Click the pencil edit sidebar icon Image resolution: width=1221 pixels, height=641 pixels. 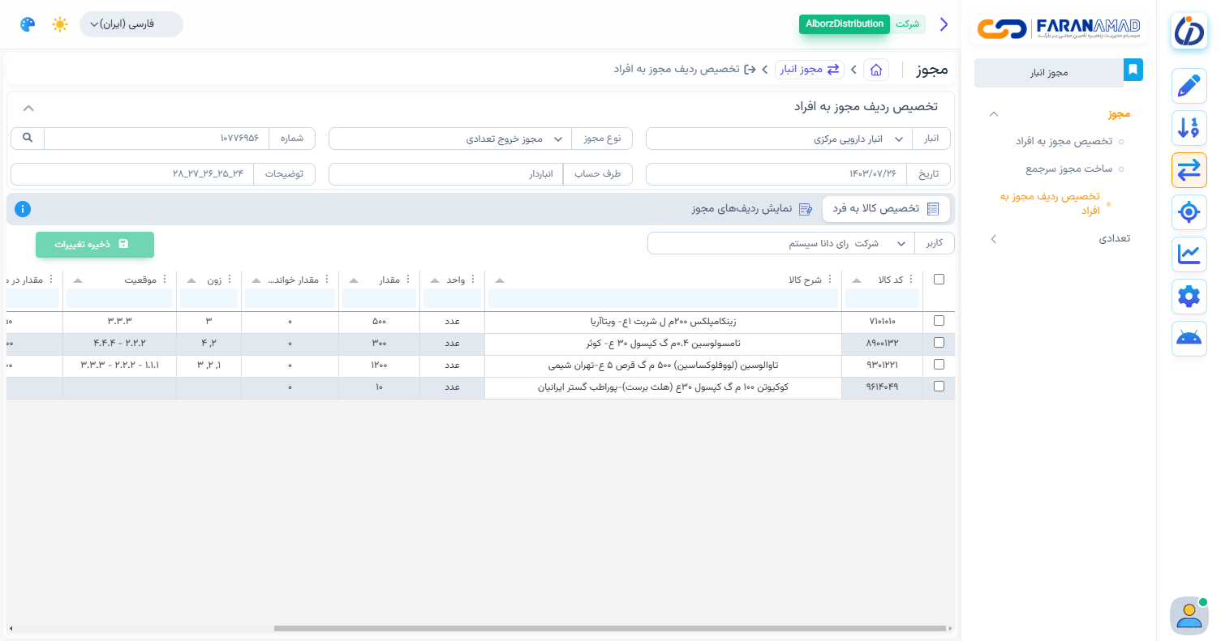click(1189, 86)
